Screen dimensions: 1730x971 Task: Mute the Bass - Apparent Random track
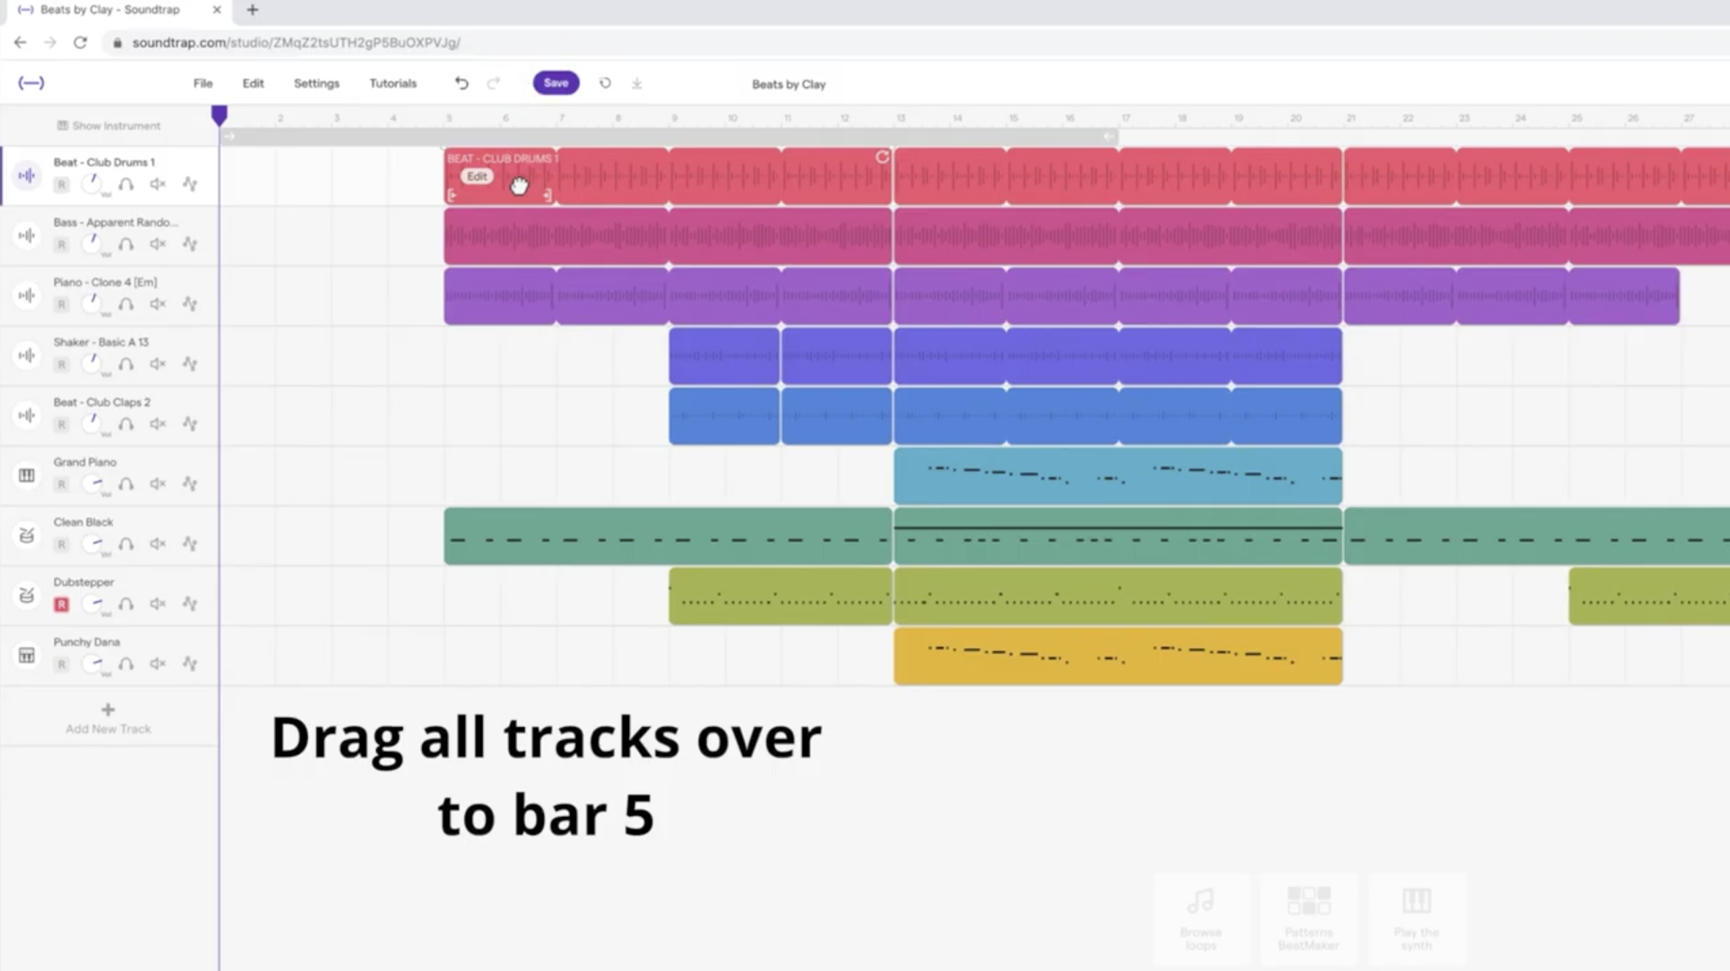pos(158,244)
